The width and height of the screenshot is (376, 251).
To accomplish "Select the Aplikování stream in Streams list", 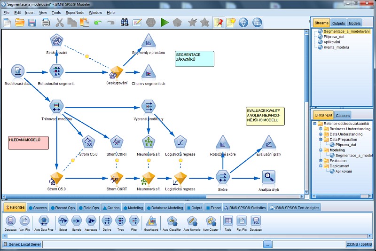I will click(332, 42).
